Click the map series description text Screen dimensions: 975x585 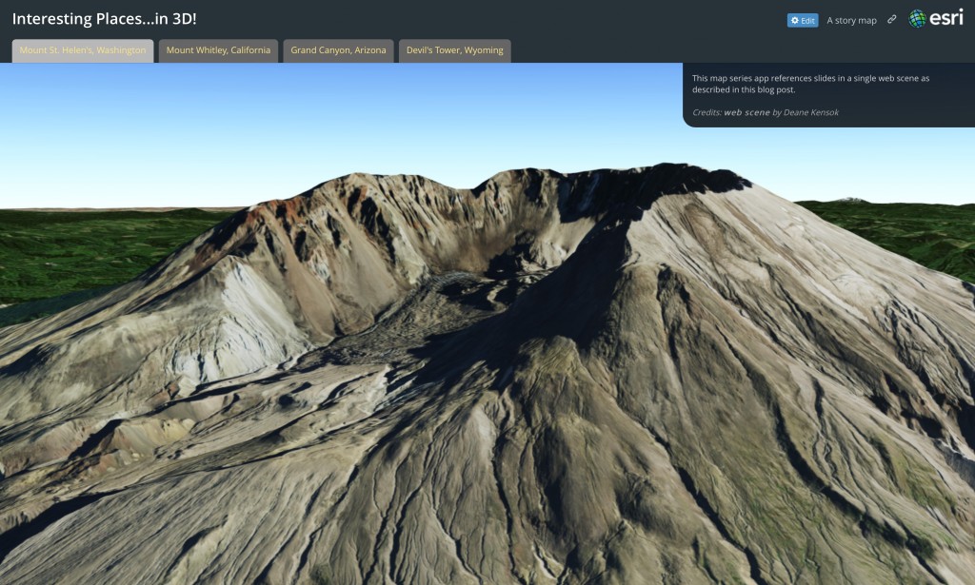click(x=810, y=84)
